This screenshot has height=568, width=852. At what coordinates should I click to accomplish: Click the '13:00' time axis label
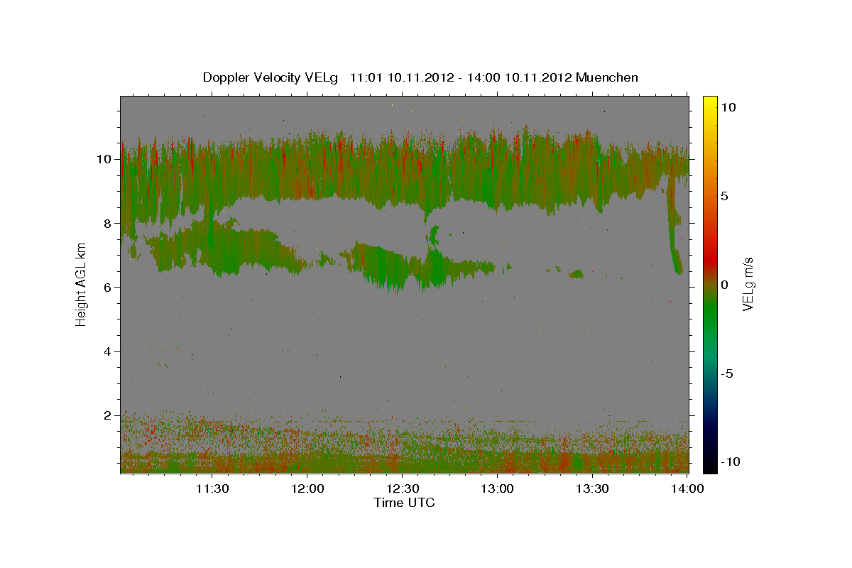pyautogui.click(x=497, y=488)
